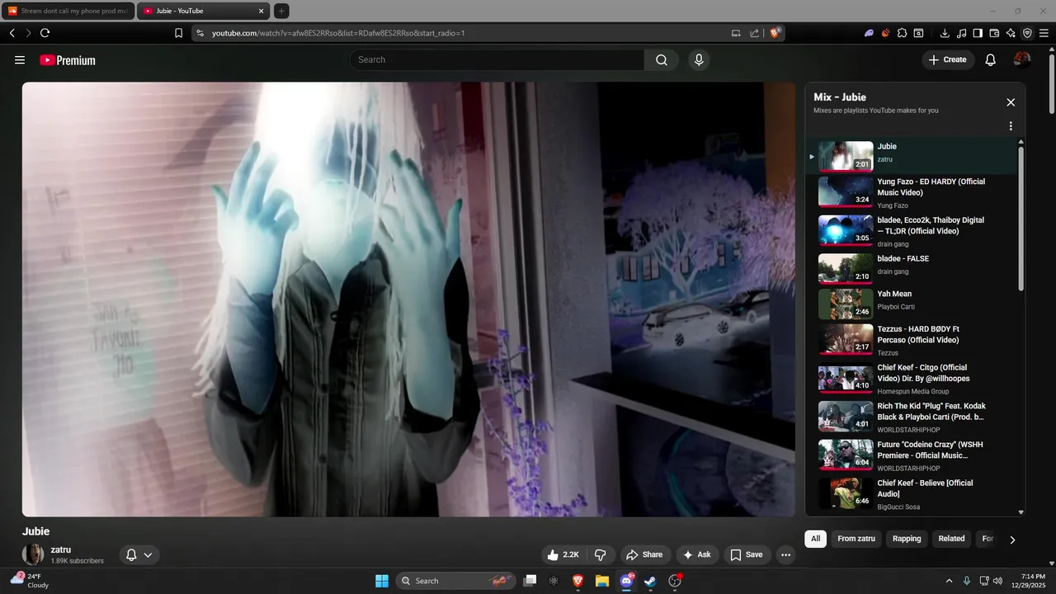Open the account avatar menu
Image resolution: width=1056 pixels, height=594 pixels.
(1022, 59)
